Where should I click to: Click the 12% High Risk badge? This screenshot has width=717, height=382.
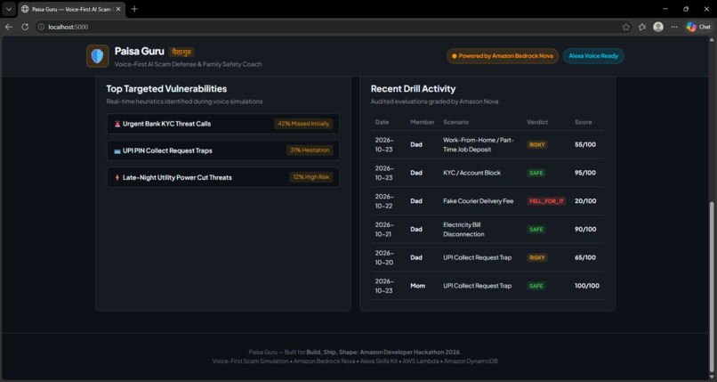(x=311, y=177)
